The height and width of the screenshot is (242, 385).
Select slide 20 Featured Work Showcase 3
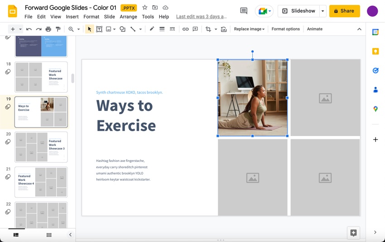pyautogui.click(x=41, y=147)
